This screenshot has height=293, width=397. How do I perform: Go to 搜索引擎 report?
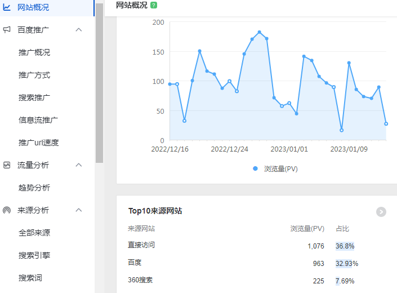click(x=34, y=255)
